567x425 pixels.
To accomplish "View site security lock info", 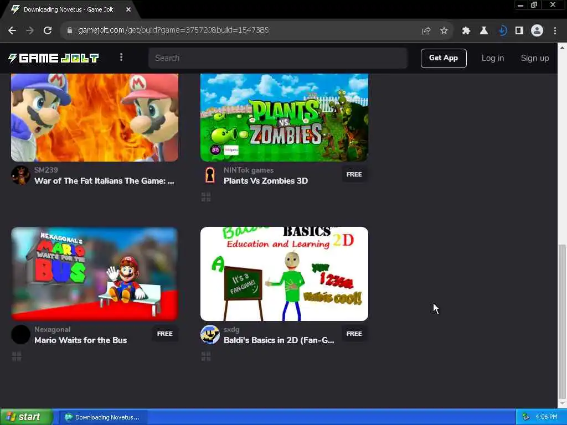I will [x=70, y=30].
